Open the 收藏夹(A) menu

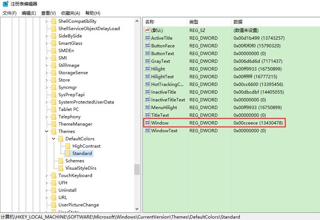pyautogui.click(x=70, y=13)
